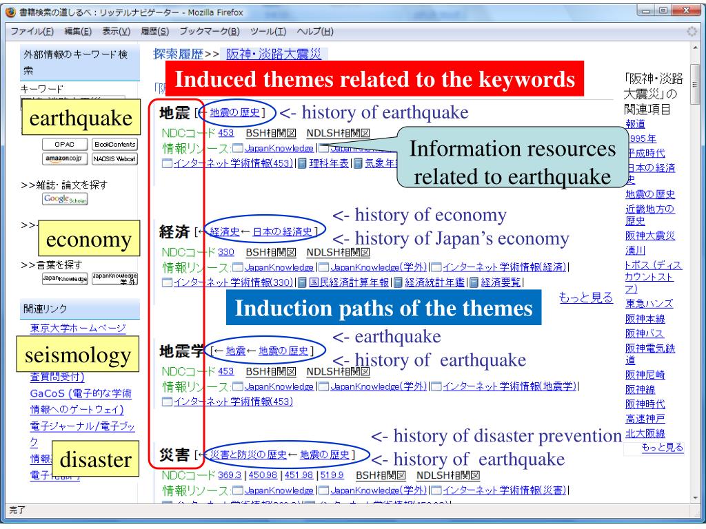Open NDC code 519.9 link
706x529 pixels.
332,475
